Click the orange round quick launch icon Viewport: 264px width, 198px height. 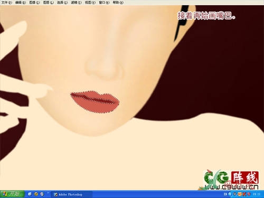pos(36,194)
